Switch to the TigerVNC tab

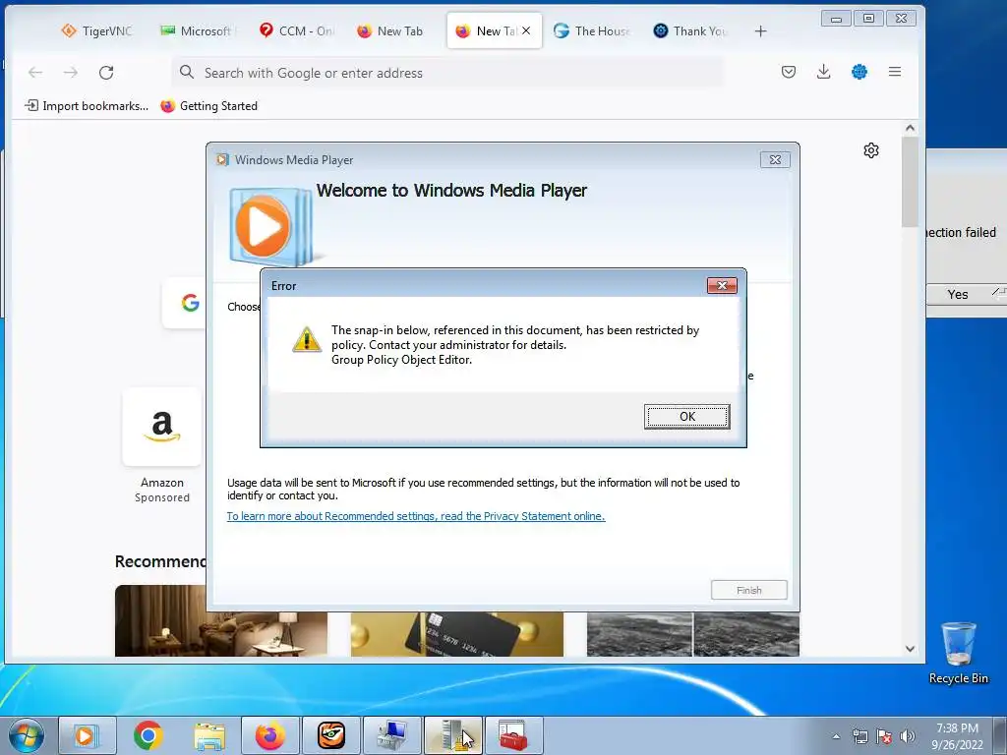pos(96,30)
